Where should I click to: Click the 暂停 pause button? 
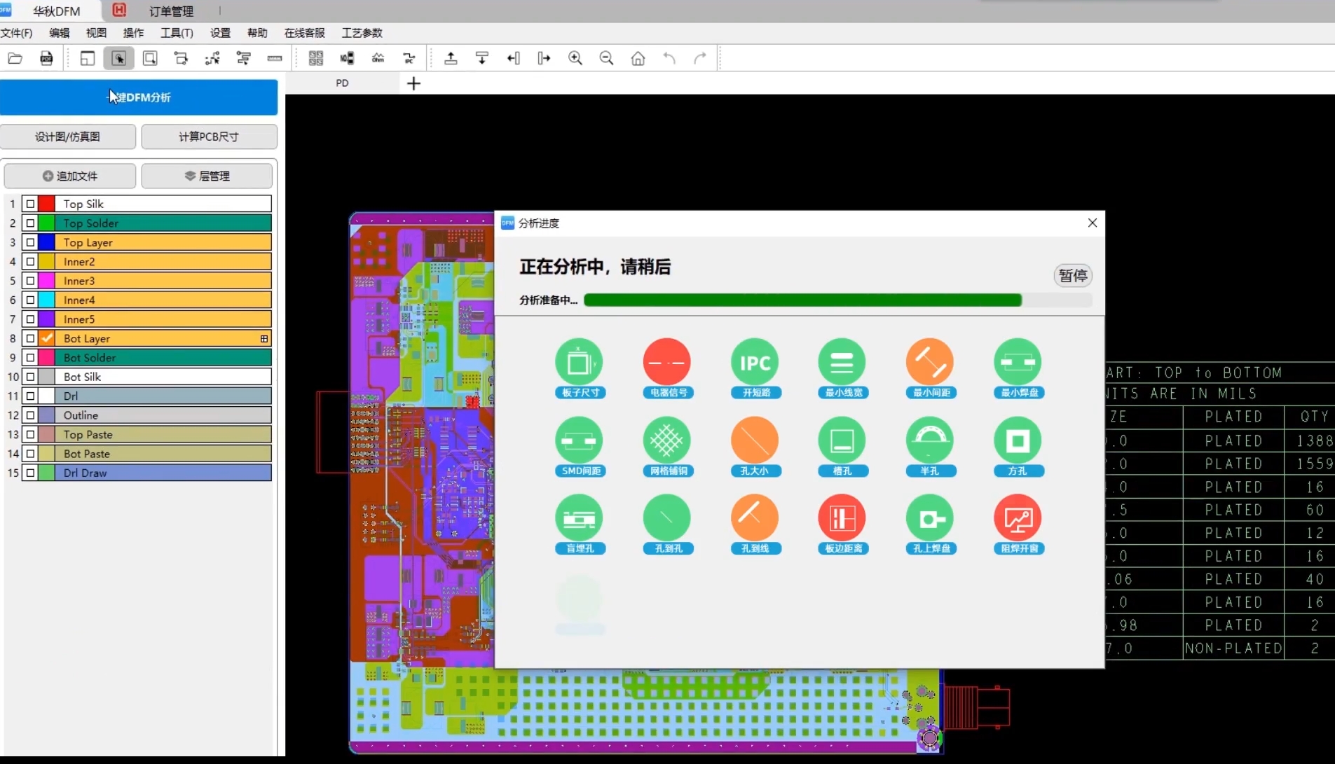(x=1073, y=276)
